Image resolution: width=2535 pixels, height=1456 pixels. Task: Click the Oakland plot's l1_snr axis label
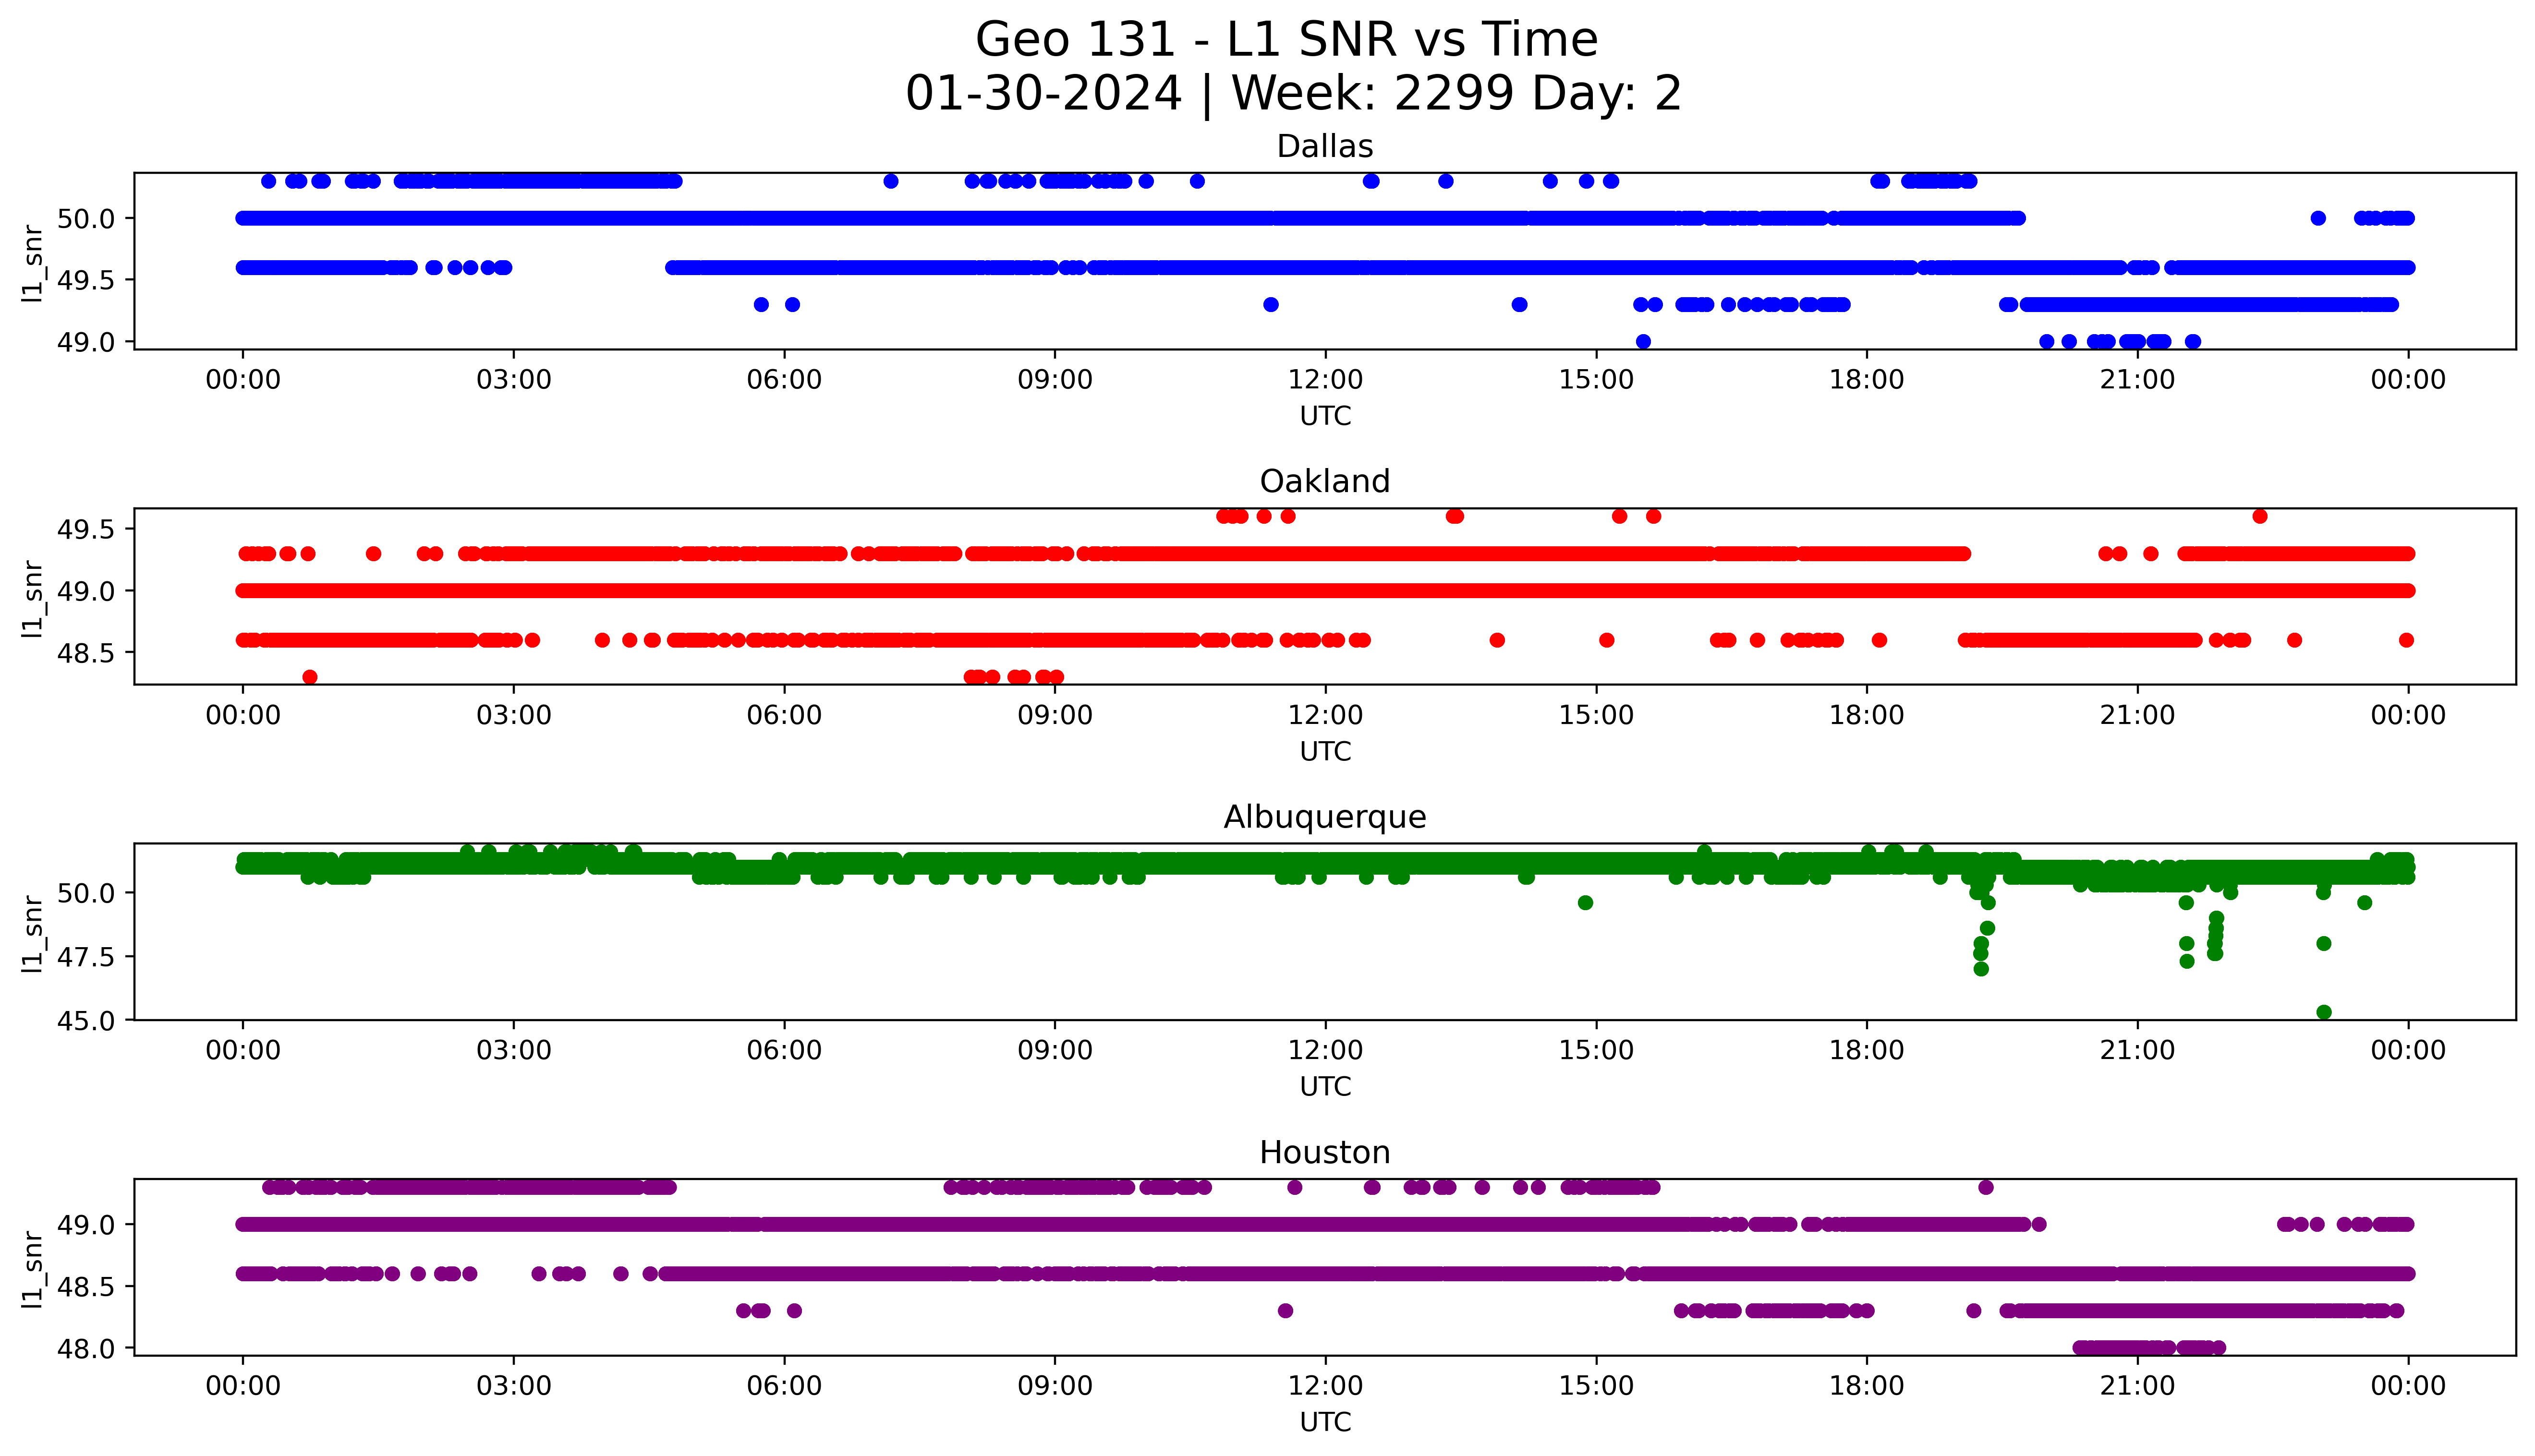click(x=33, y=598)
